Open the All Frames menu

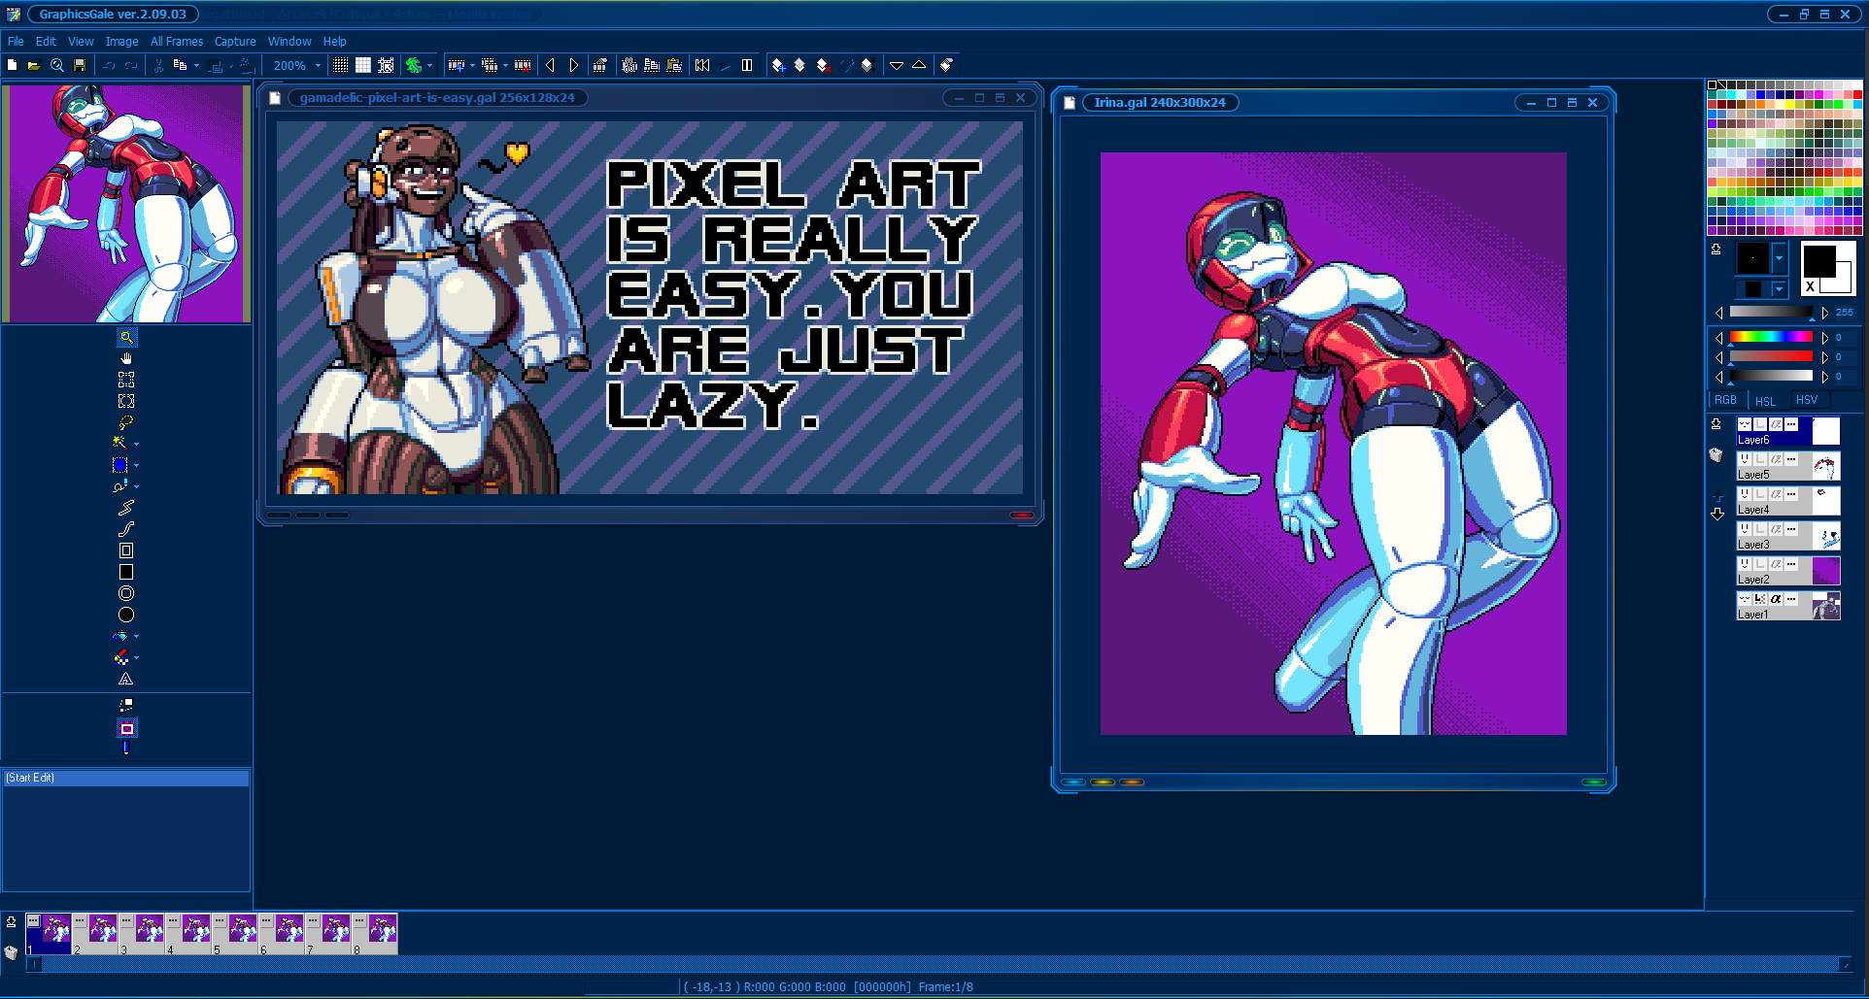tap(177, 42)
